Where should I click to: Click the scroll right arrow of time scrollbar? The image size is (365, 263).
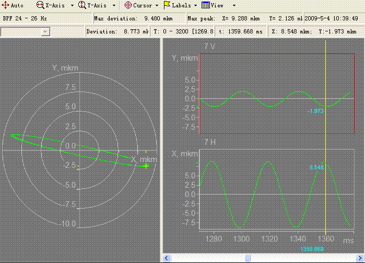point(360,258)
